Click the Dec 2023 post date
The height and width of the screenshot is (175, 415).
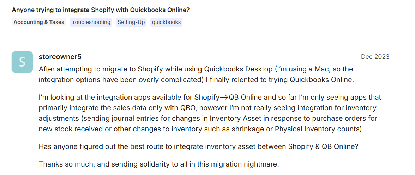[x=375, y=57]
